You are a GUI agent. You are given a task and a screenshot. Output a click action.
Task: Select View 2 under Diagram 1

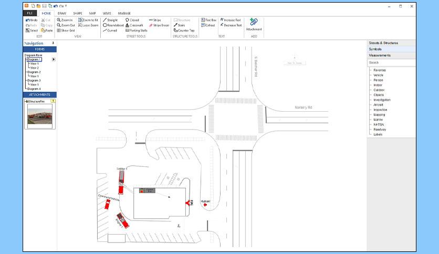(x=35, y=68)
